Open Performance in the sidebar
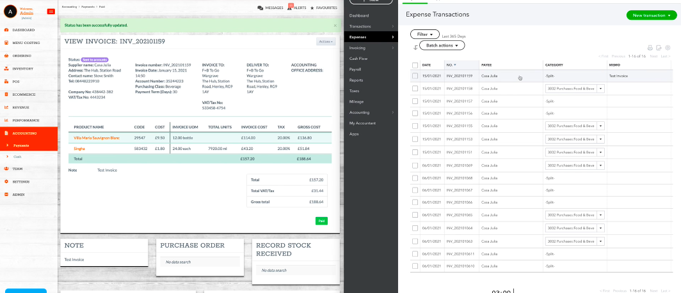 point(26,120)
